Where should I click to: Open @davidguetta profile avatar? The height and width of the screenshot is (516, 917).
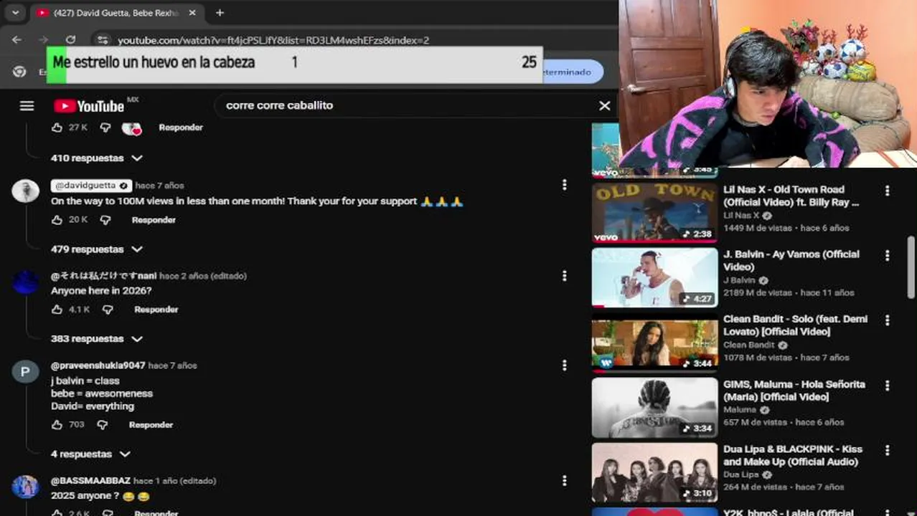[26, 191]
